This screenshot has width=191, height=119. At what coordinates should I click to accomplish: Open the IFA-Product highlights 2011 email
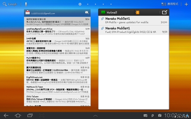click(x=134, y=30)
